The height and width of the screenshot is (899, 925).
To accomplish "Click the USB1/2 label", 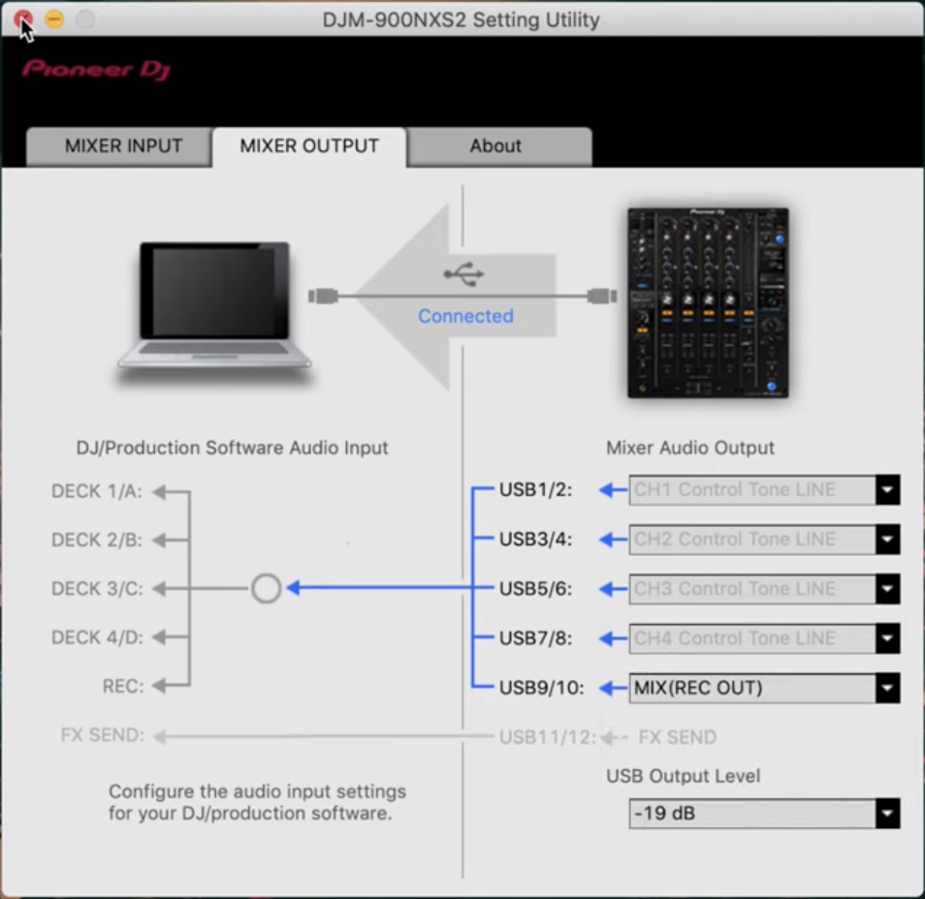I will tap(535, 490).
